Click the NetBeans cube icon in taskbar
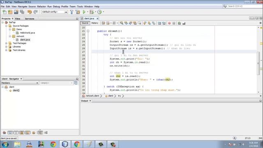The height and width of the screenshot is (148, 263). click(65, 144)
